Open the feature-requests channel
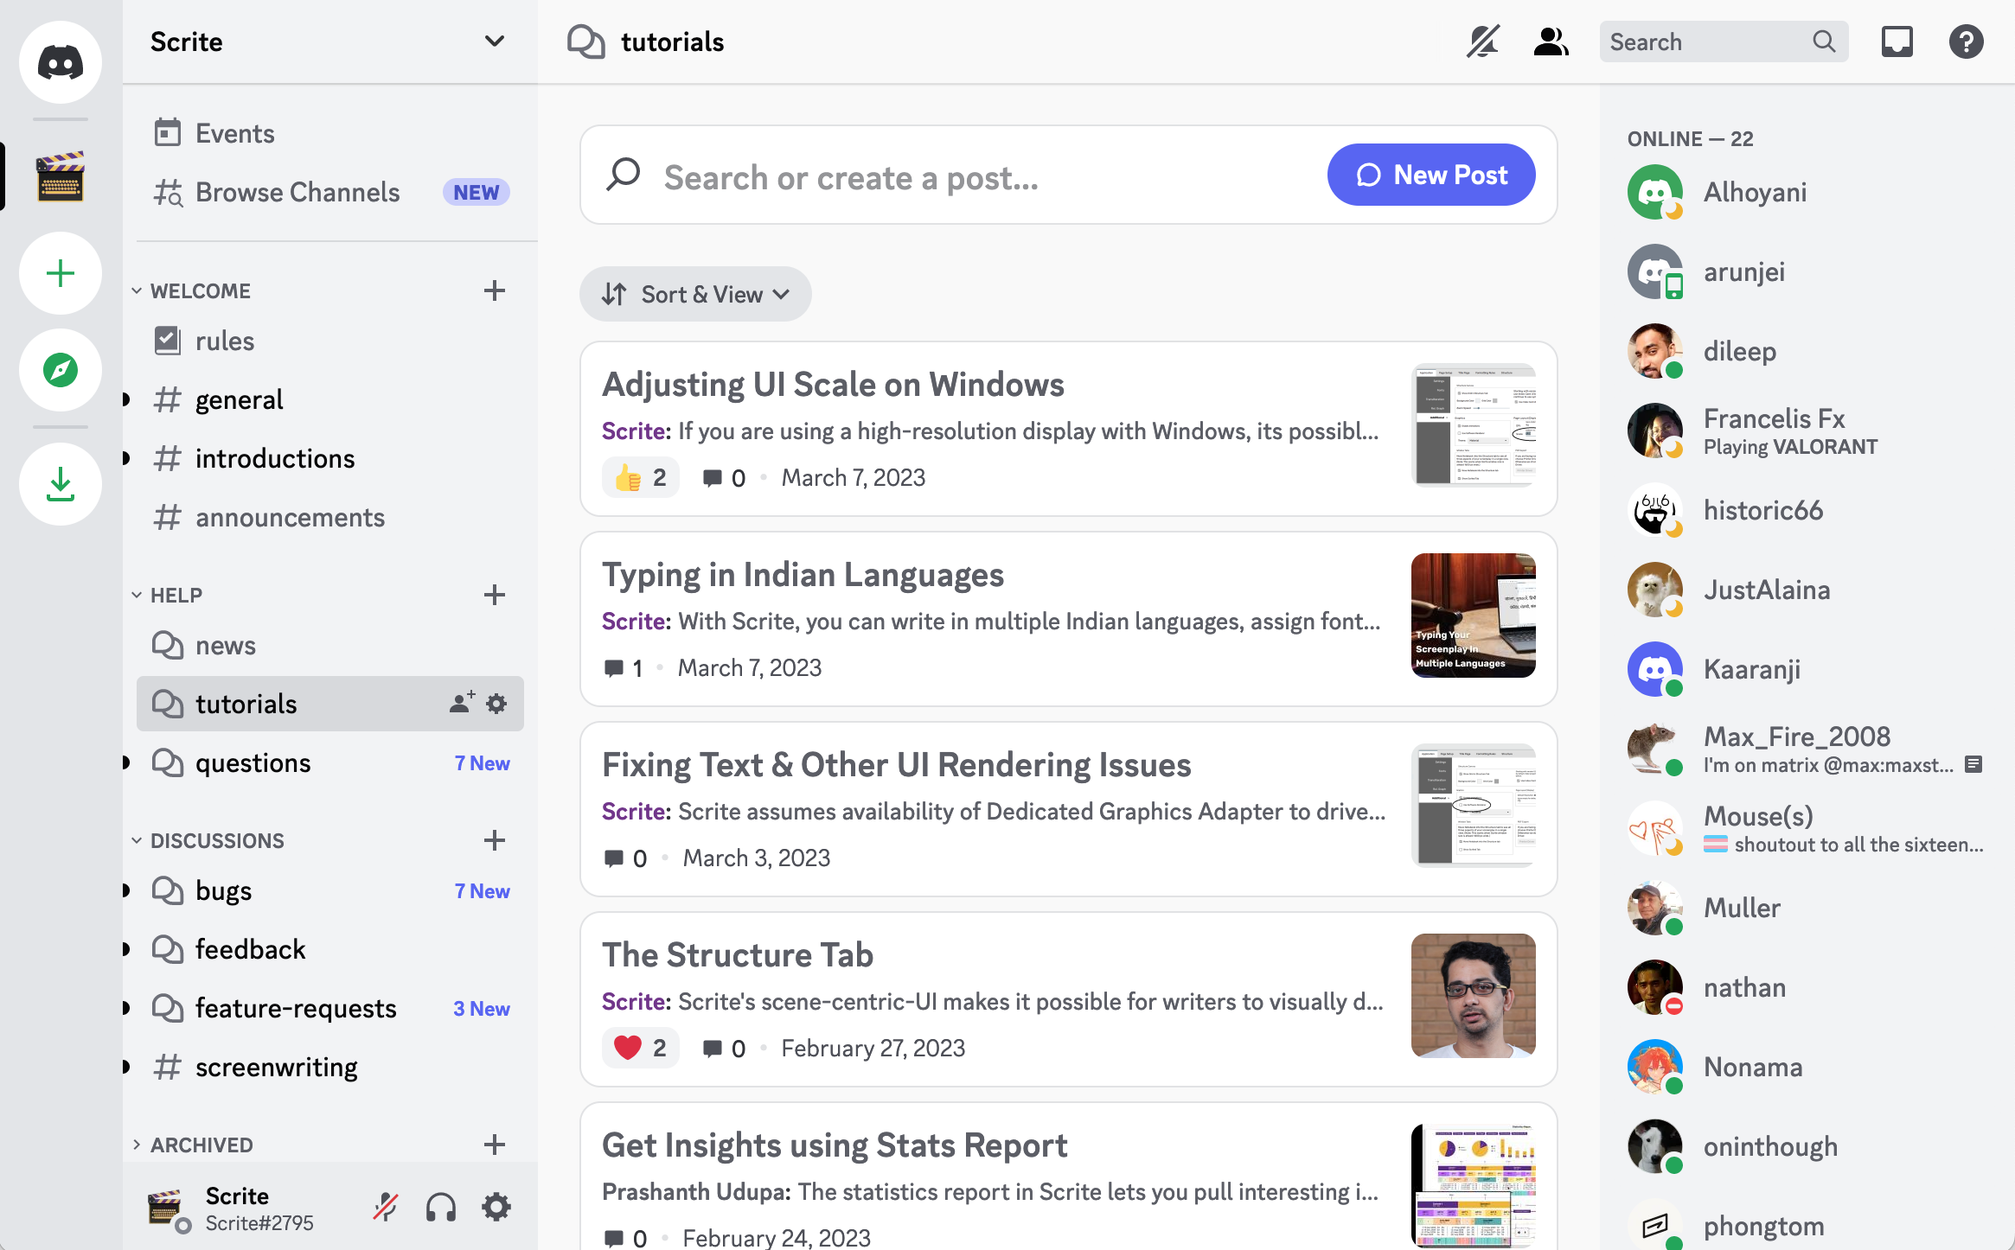Screen dimensions: 2015x1250 coord(330,1008)
